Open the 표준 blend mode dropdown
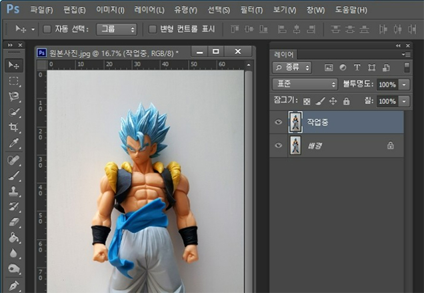424x293 pixels. 305,85
